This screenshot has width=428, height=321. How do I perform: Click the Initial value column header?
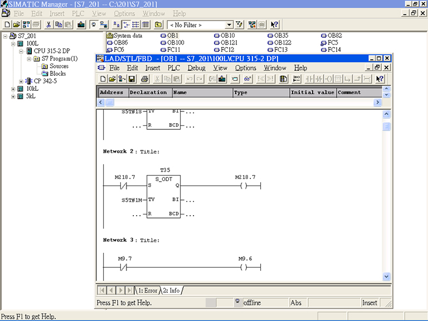tap(313, 93)
